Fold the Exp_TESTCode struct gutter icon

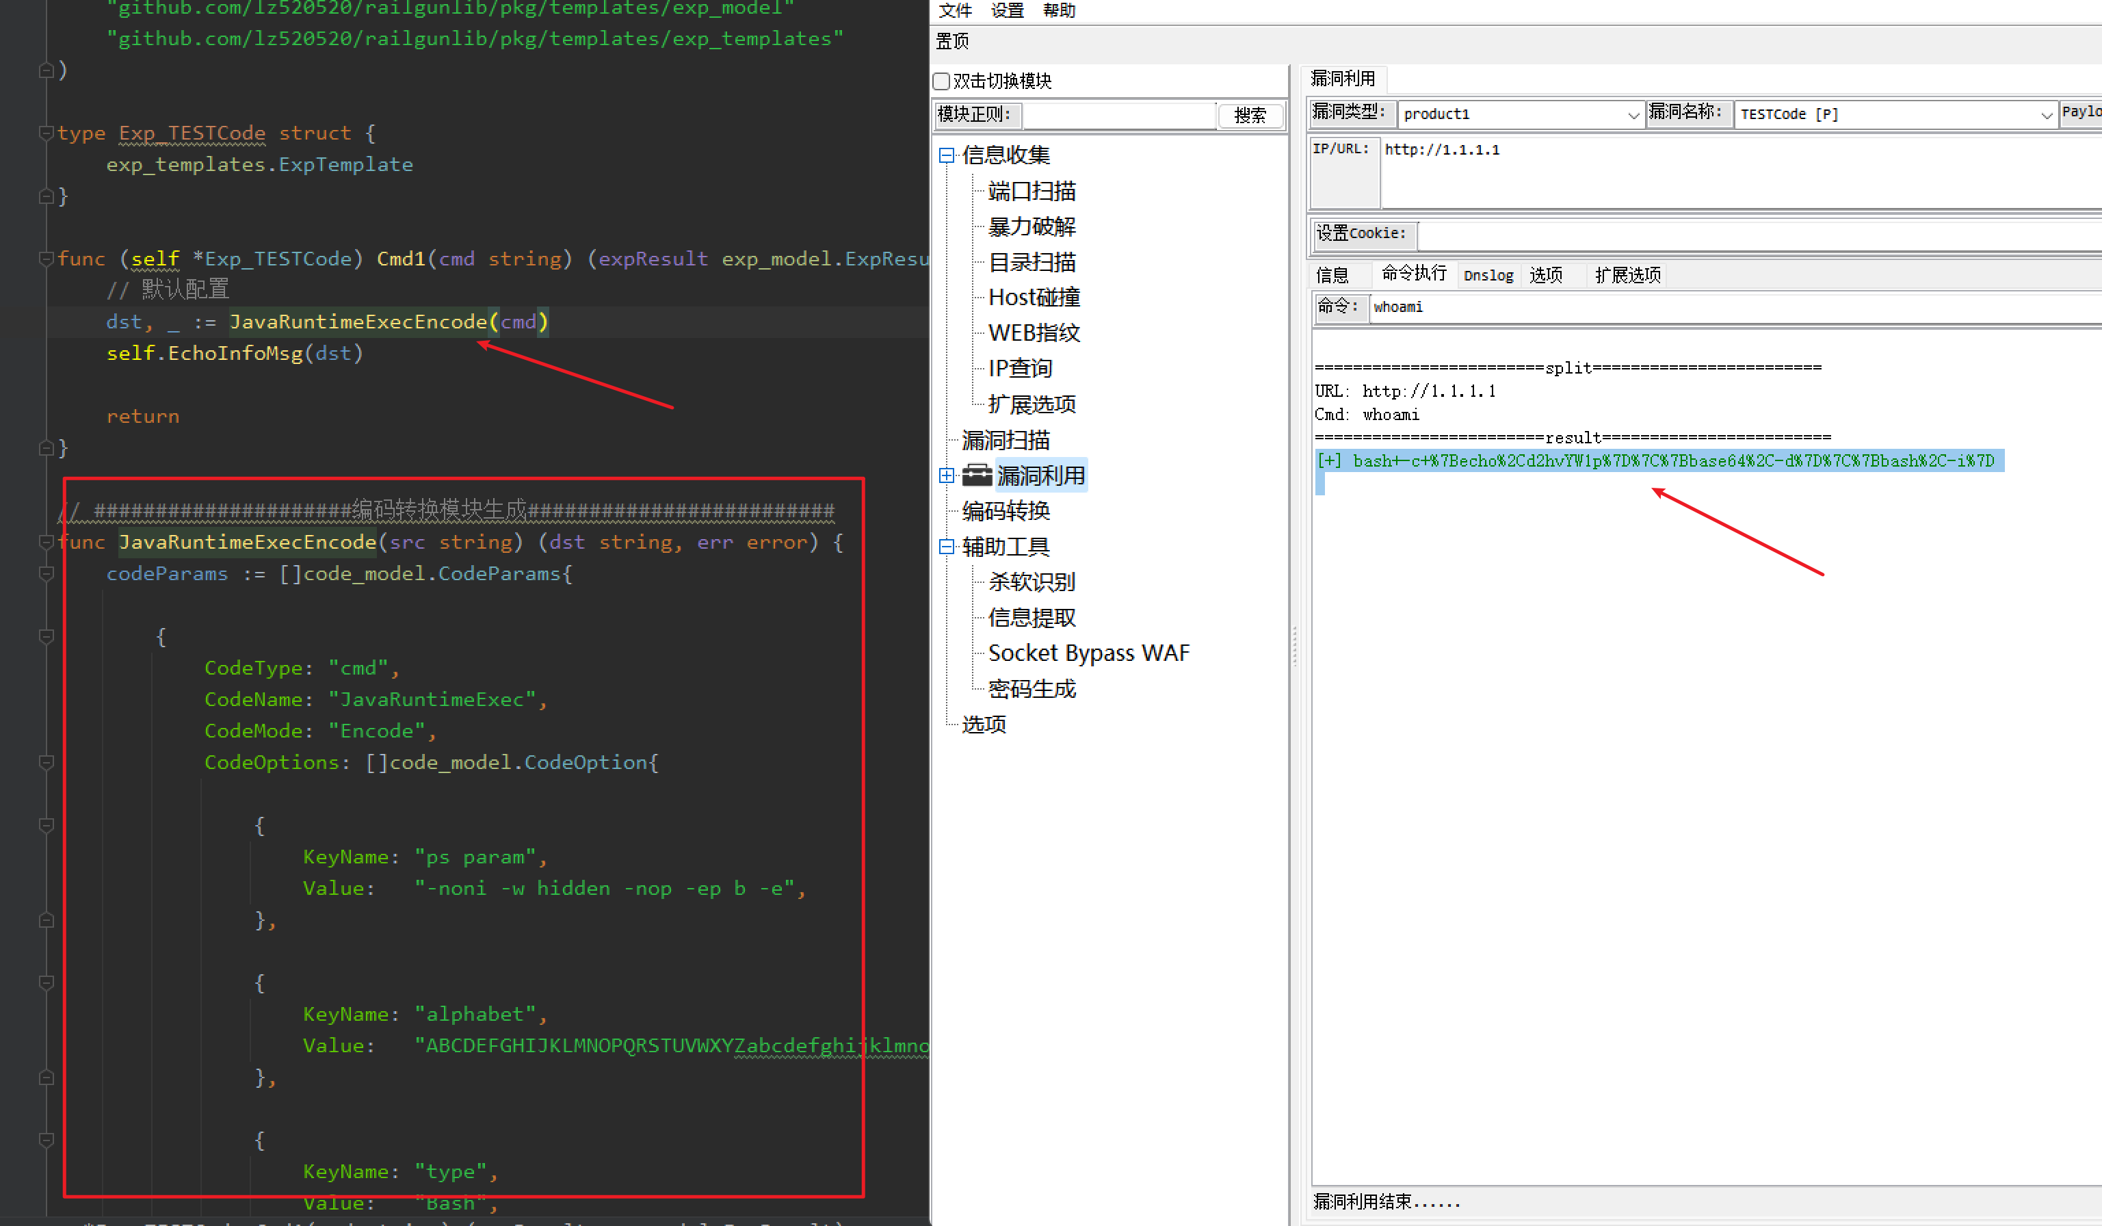pos(47,133)
